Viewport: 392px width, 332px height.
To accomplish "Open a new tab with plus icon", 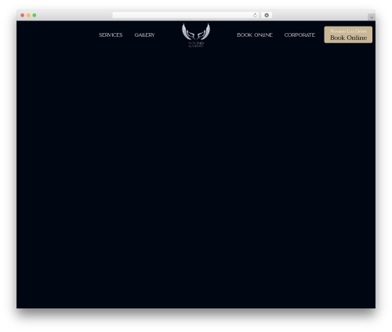I will (372, 17).
